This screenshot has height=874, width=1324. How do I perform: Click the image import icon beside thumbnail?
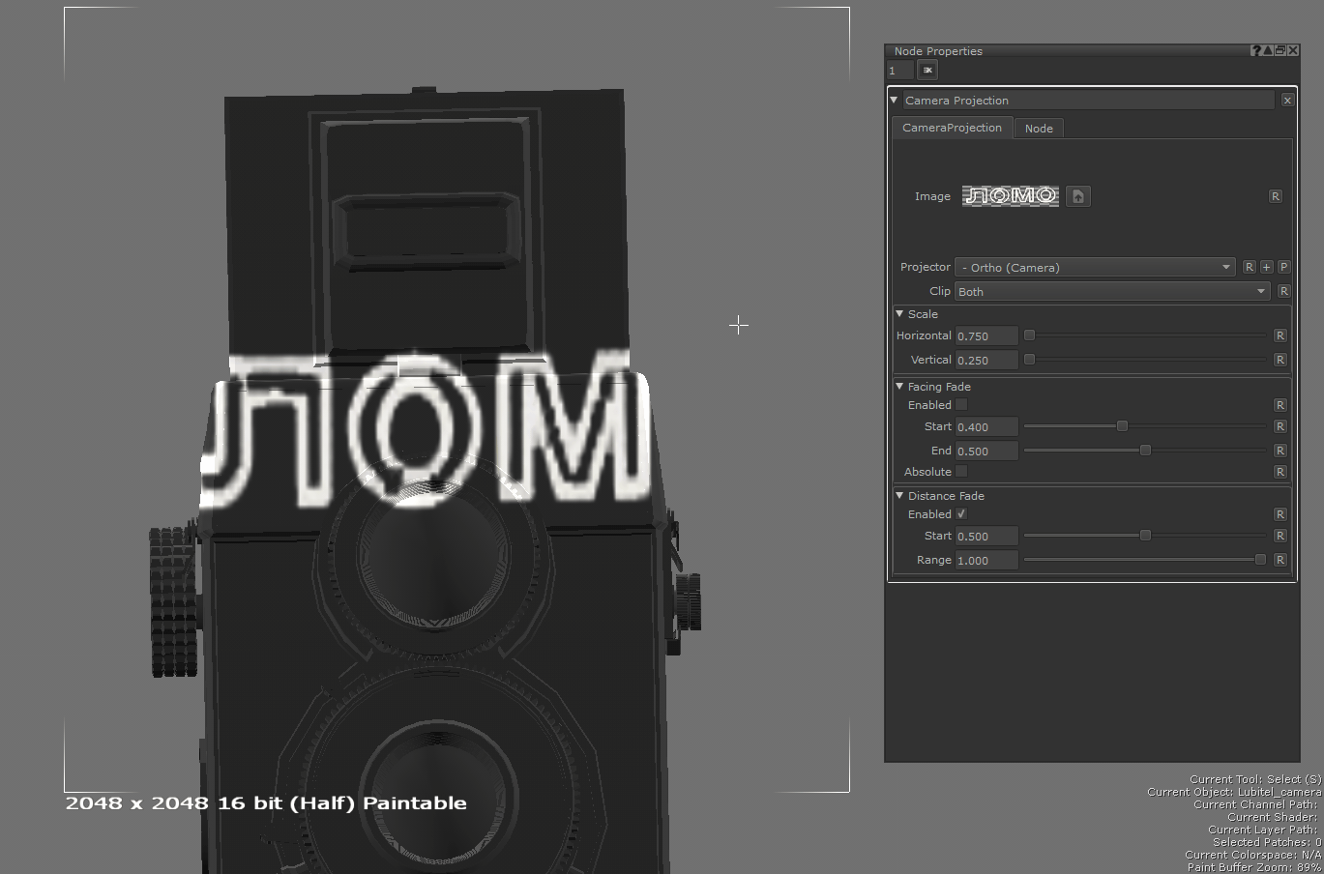point(1078,196)
